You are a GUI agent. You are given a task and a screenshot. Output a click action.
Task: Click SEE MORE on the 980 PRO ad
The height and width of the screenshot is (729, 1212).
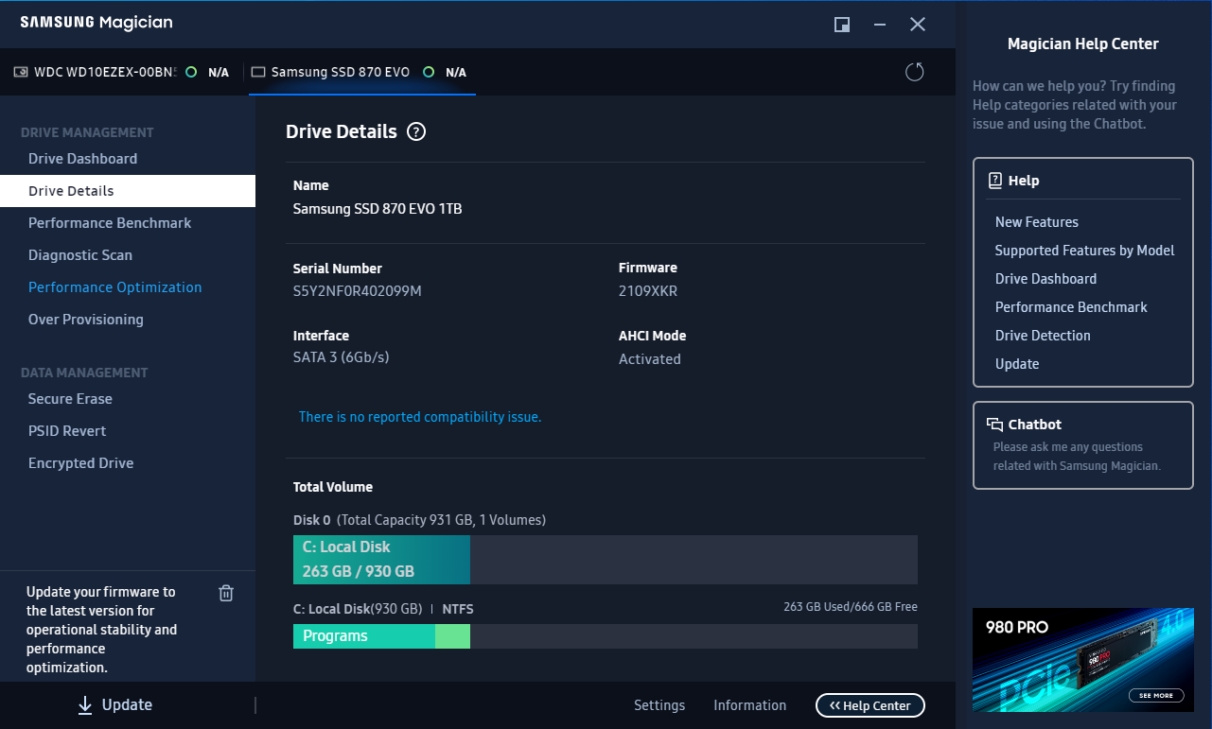coord(1155,695)
